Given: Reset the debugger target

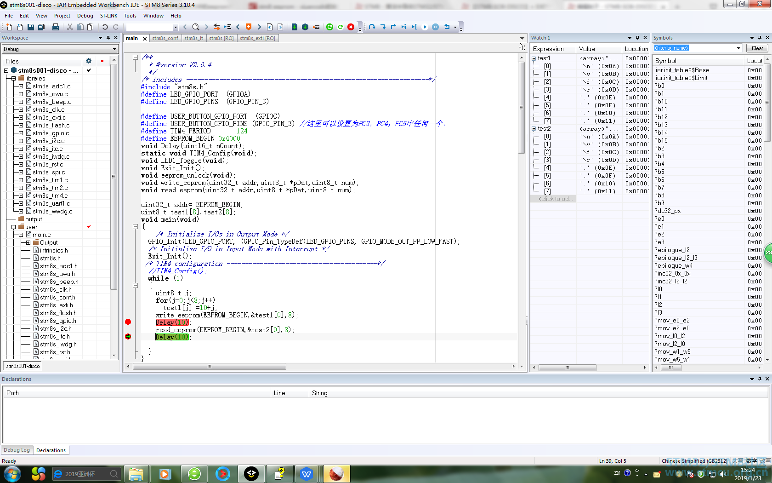Looking at the screenshot, I should point(447,27).
